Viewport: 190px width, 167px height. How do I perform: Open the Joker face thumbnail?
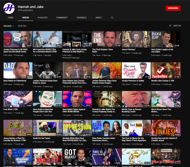click(x=47, y=99)
